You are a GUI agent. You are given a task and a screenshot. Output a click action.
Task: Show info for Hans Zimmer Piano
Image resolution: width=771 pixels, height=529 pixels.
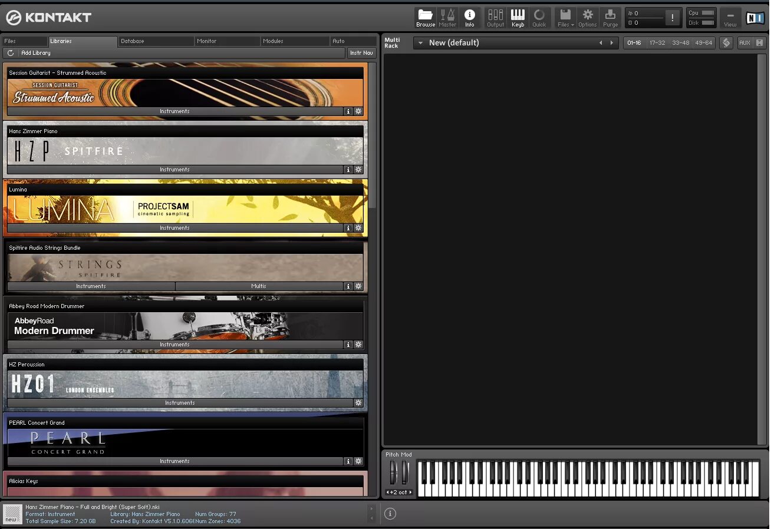(348, 170)
